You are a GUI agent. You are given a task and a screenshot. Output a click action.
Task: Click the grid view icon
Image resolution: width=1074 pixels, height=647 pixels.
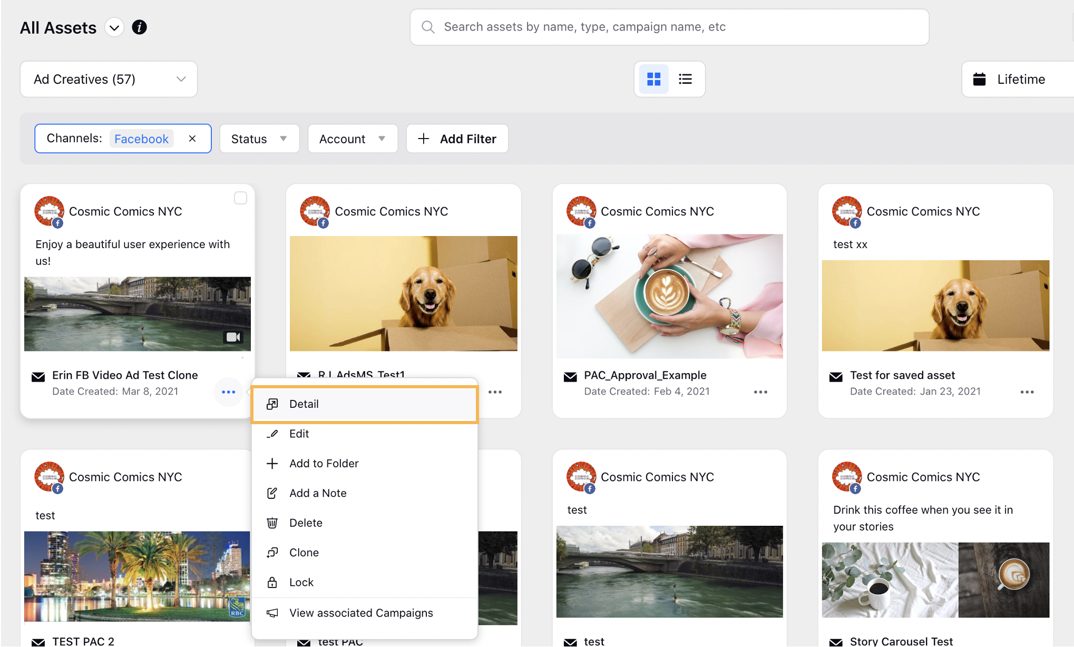[x=653, y=78]
